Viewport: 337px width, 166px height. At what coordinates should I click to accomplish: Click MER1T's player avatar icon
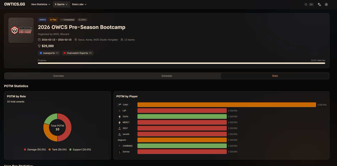pos(119,122)
